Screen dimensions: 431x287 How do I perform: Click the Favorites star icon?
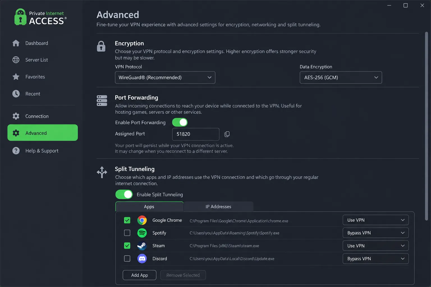point(16,77)
